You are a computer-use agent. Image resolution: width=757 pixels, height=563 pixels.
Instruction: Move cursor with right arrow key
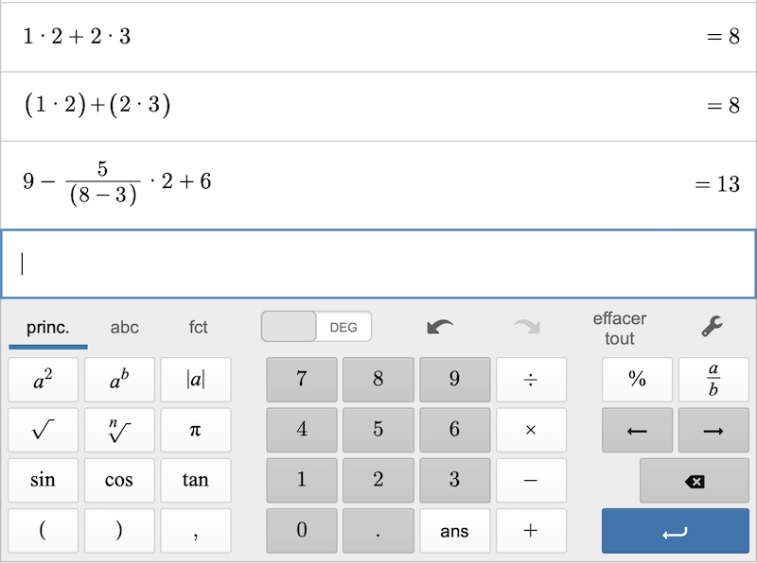pyautogui.click(x=713, y=430)
